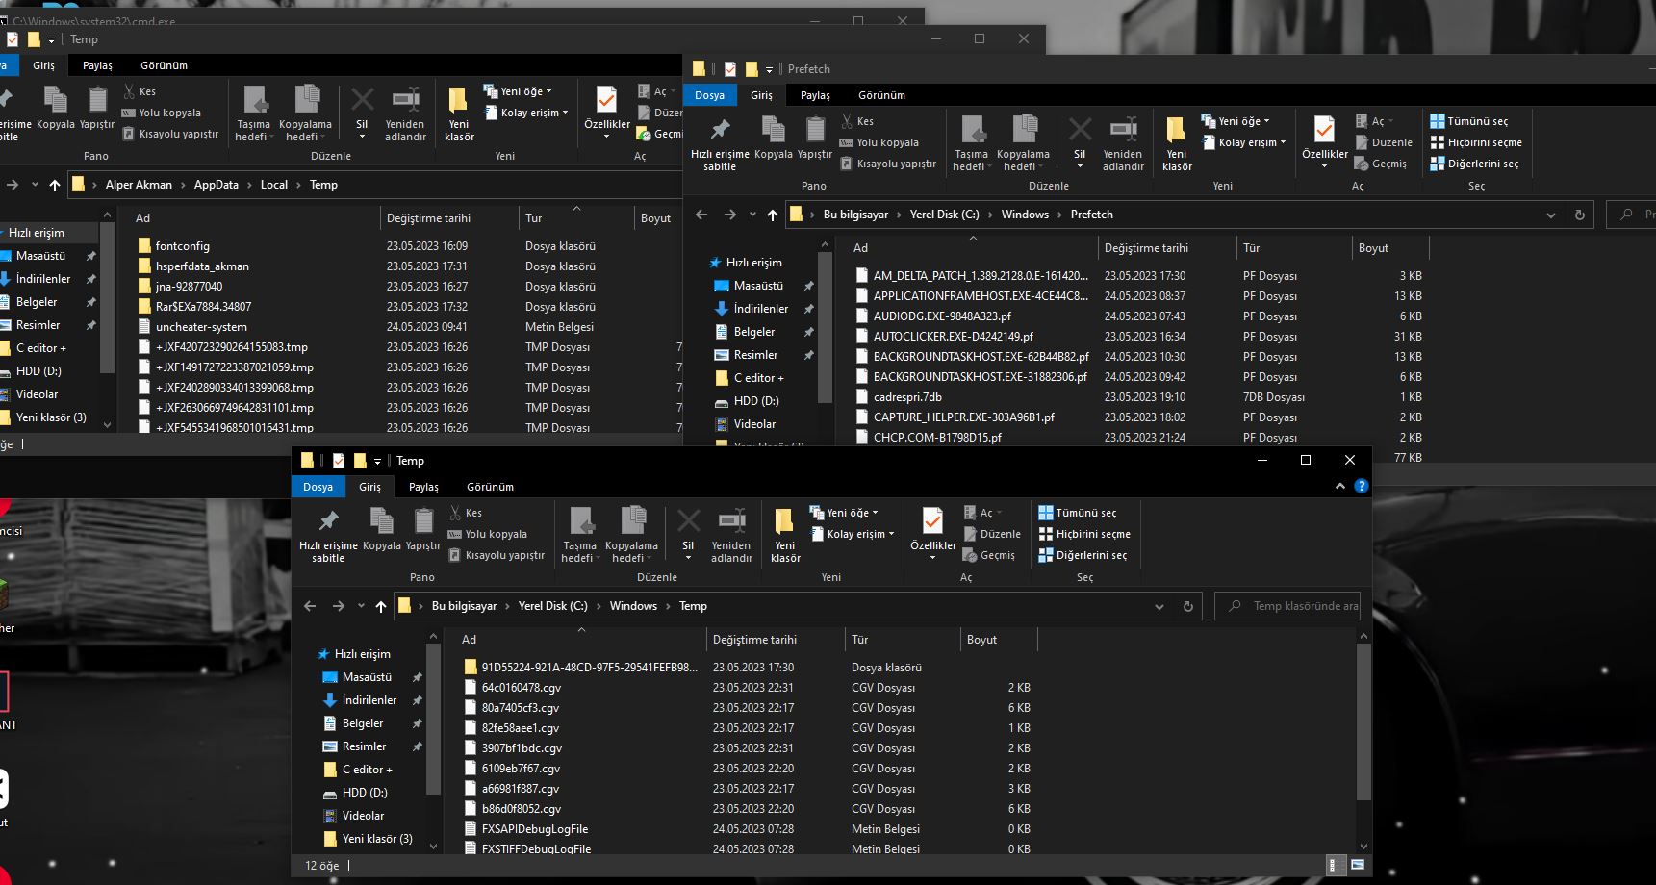
Task: Open Yeni öğe dropdown in Windows\Temp window
Action: pos(844,513)
